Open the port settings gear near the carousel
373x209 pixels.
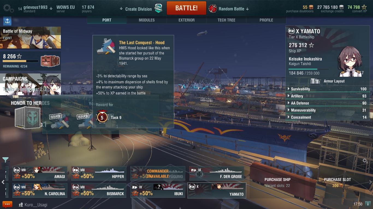point(365,161)
